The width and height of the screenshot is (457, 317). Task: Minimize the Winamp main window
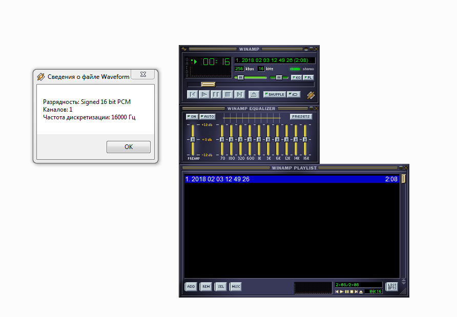coord(306,49)
